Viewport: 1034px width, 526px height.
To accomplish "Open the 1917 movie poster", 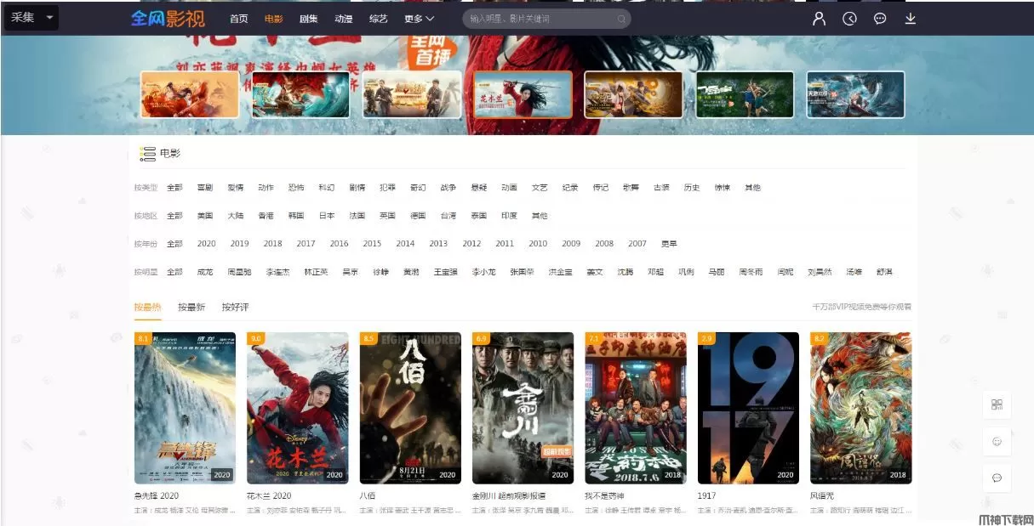I will coord(748,408).
